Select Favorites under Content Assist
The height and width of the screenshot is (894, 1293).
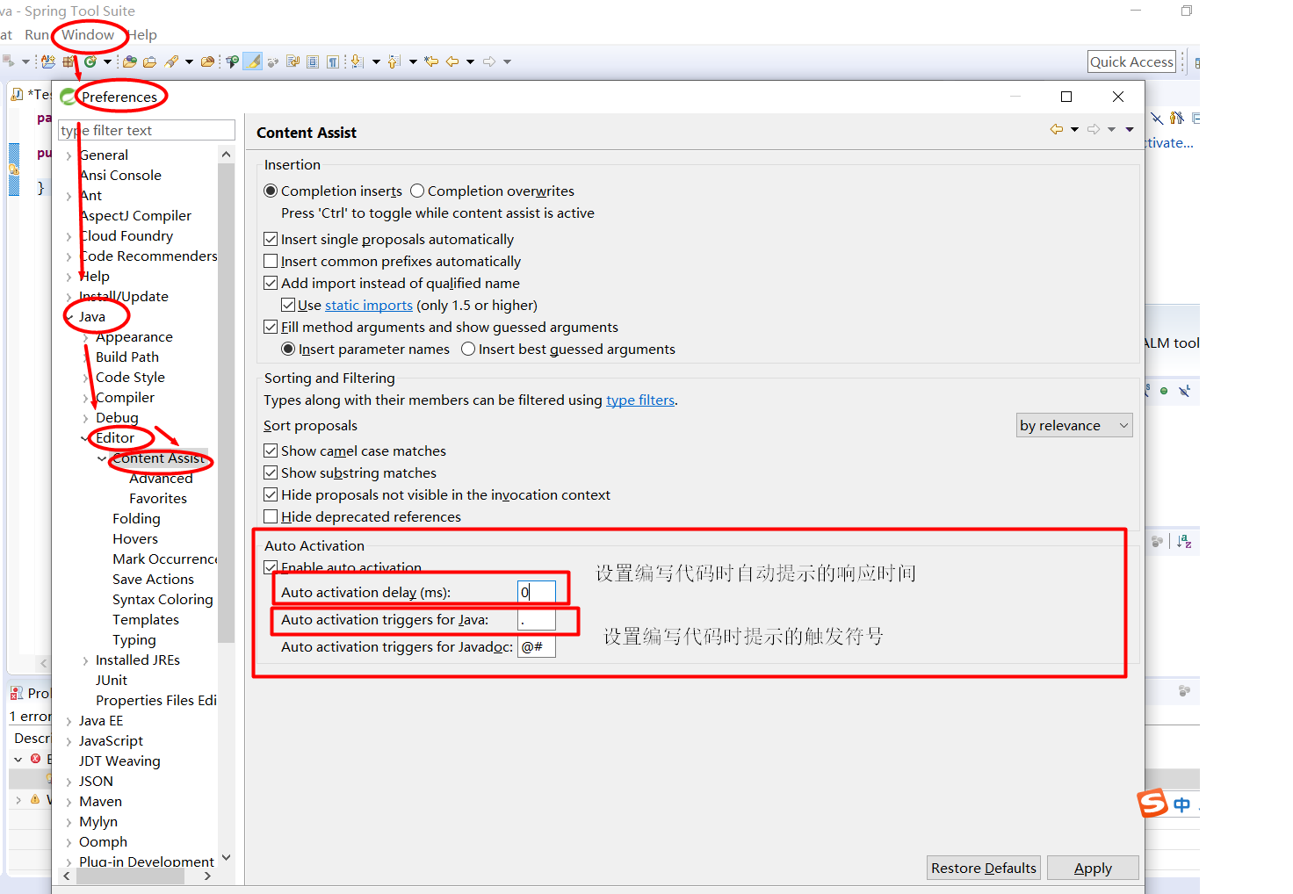[158, 498]
